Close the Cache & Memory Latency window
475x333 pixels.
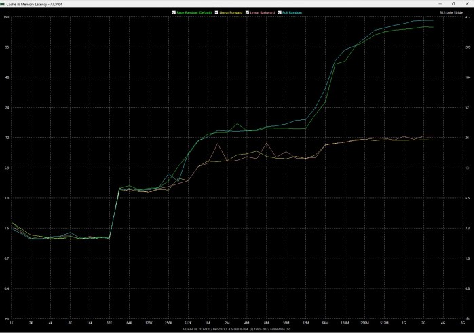pos(467,4)
